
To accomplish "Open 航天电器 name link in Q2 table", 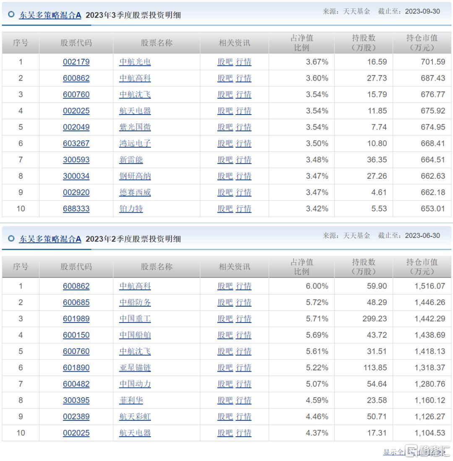I will click(135, 433).
